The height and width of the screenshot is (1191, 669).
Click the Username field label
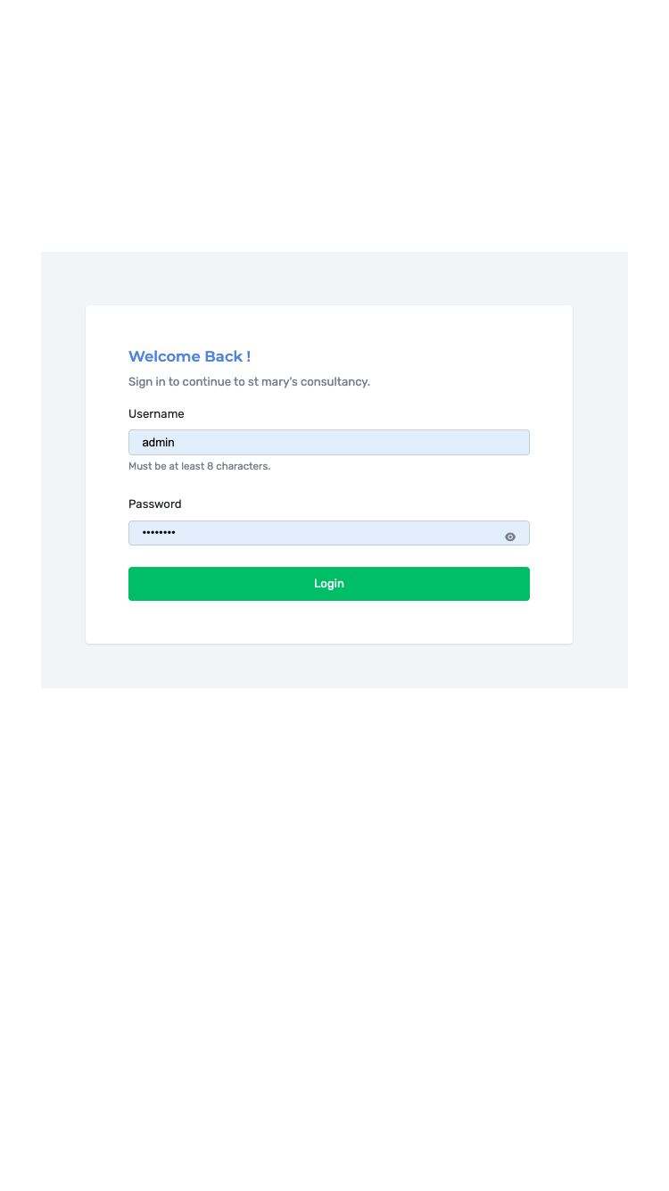(156, 414)
